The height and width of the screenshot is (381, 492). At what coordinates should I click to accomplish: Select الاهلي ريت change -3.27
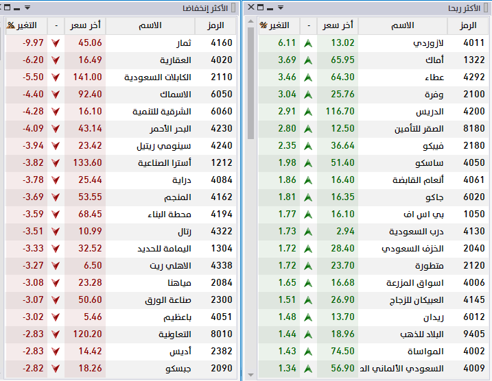33,266
